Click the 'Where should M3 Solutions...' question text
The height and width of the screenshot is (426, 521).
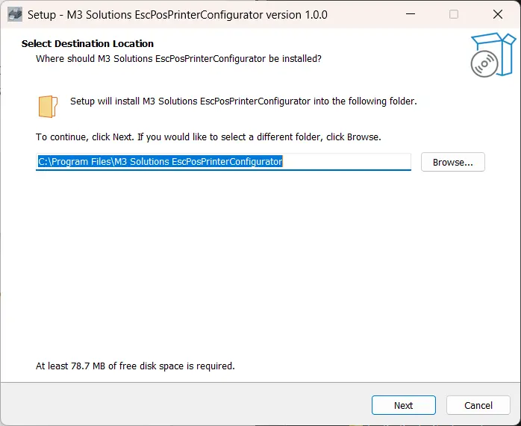(178, 59)
